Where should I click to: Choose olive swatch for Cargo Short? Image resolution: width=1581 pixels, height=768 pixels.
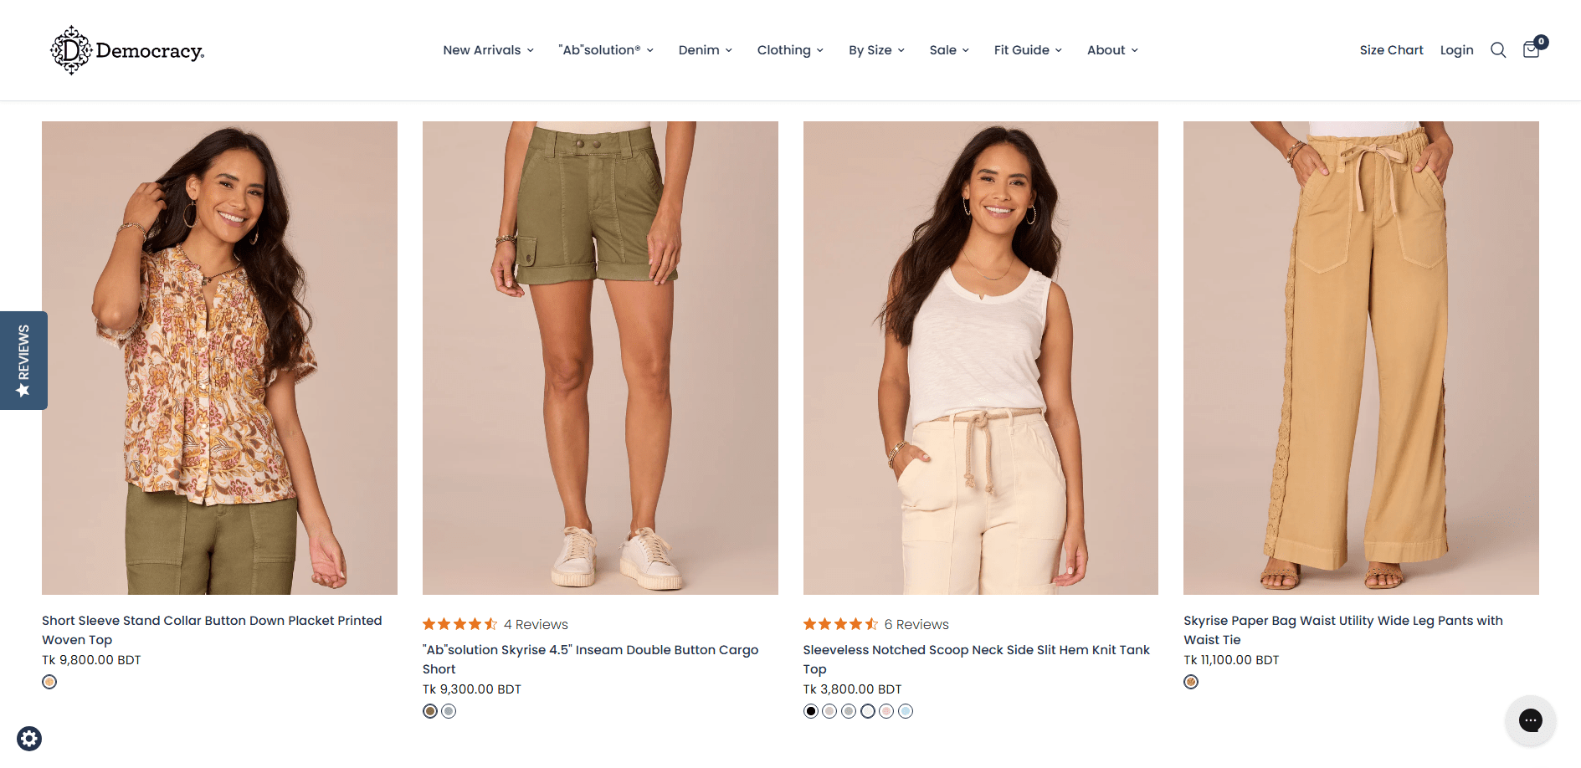[430, 711]
